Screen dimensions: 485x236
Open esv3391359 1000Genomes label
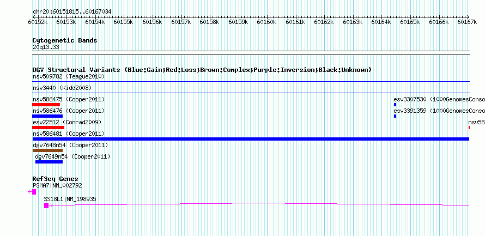439,111
